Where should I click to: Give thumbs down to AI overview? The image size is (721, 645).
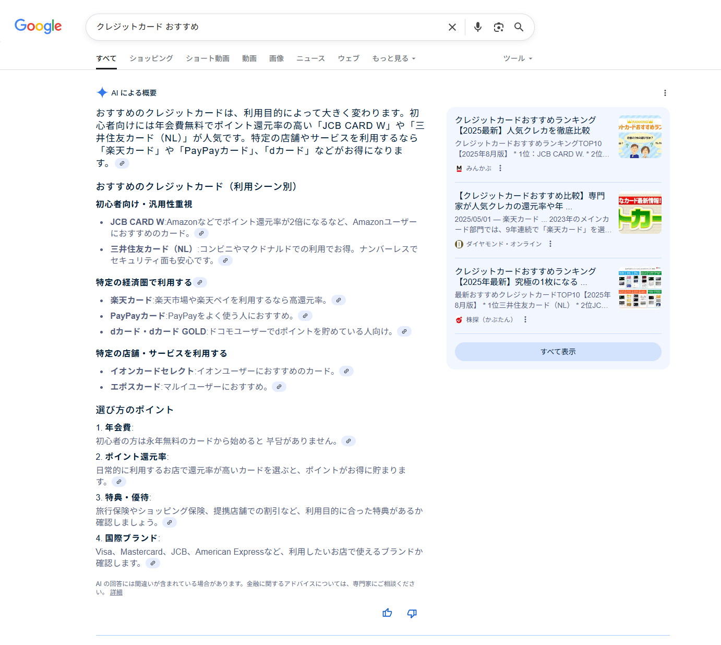(412, 613)
